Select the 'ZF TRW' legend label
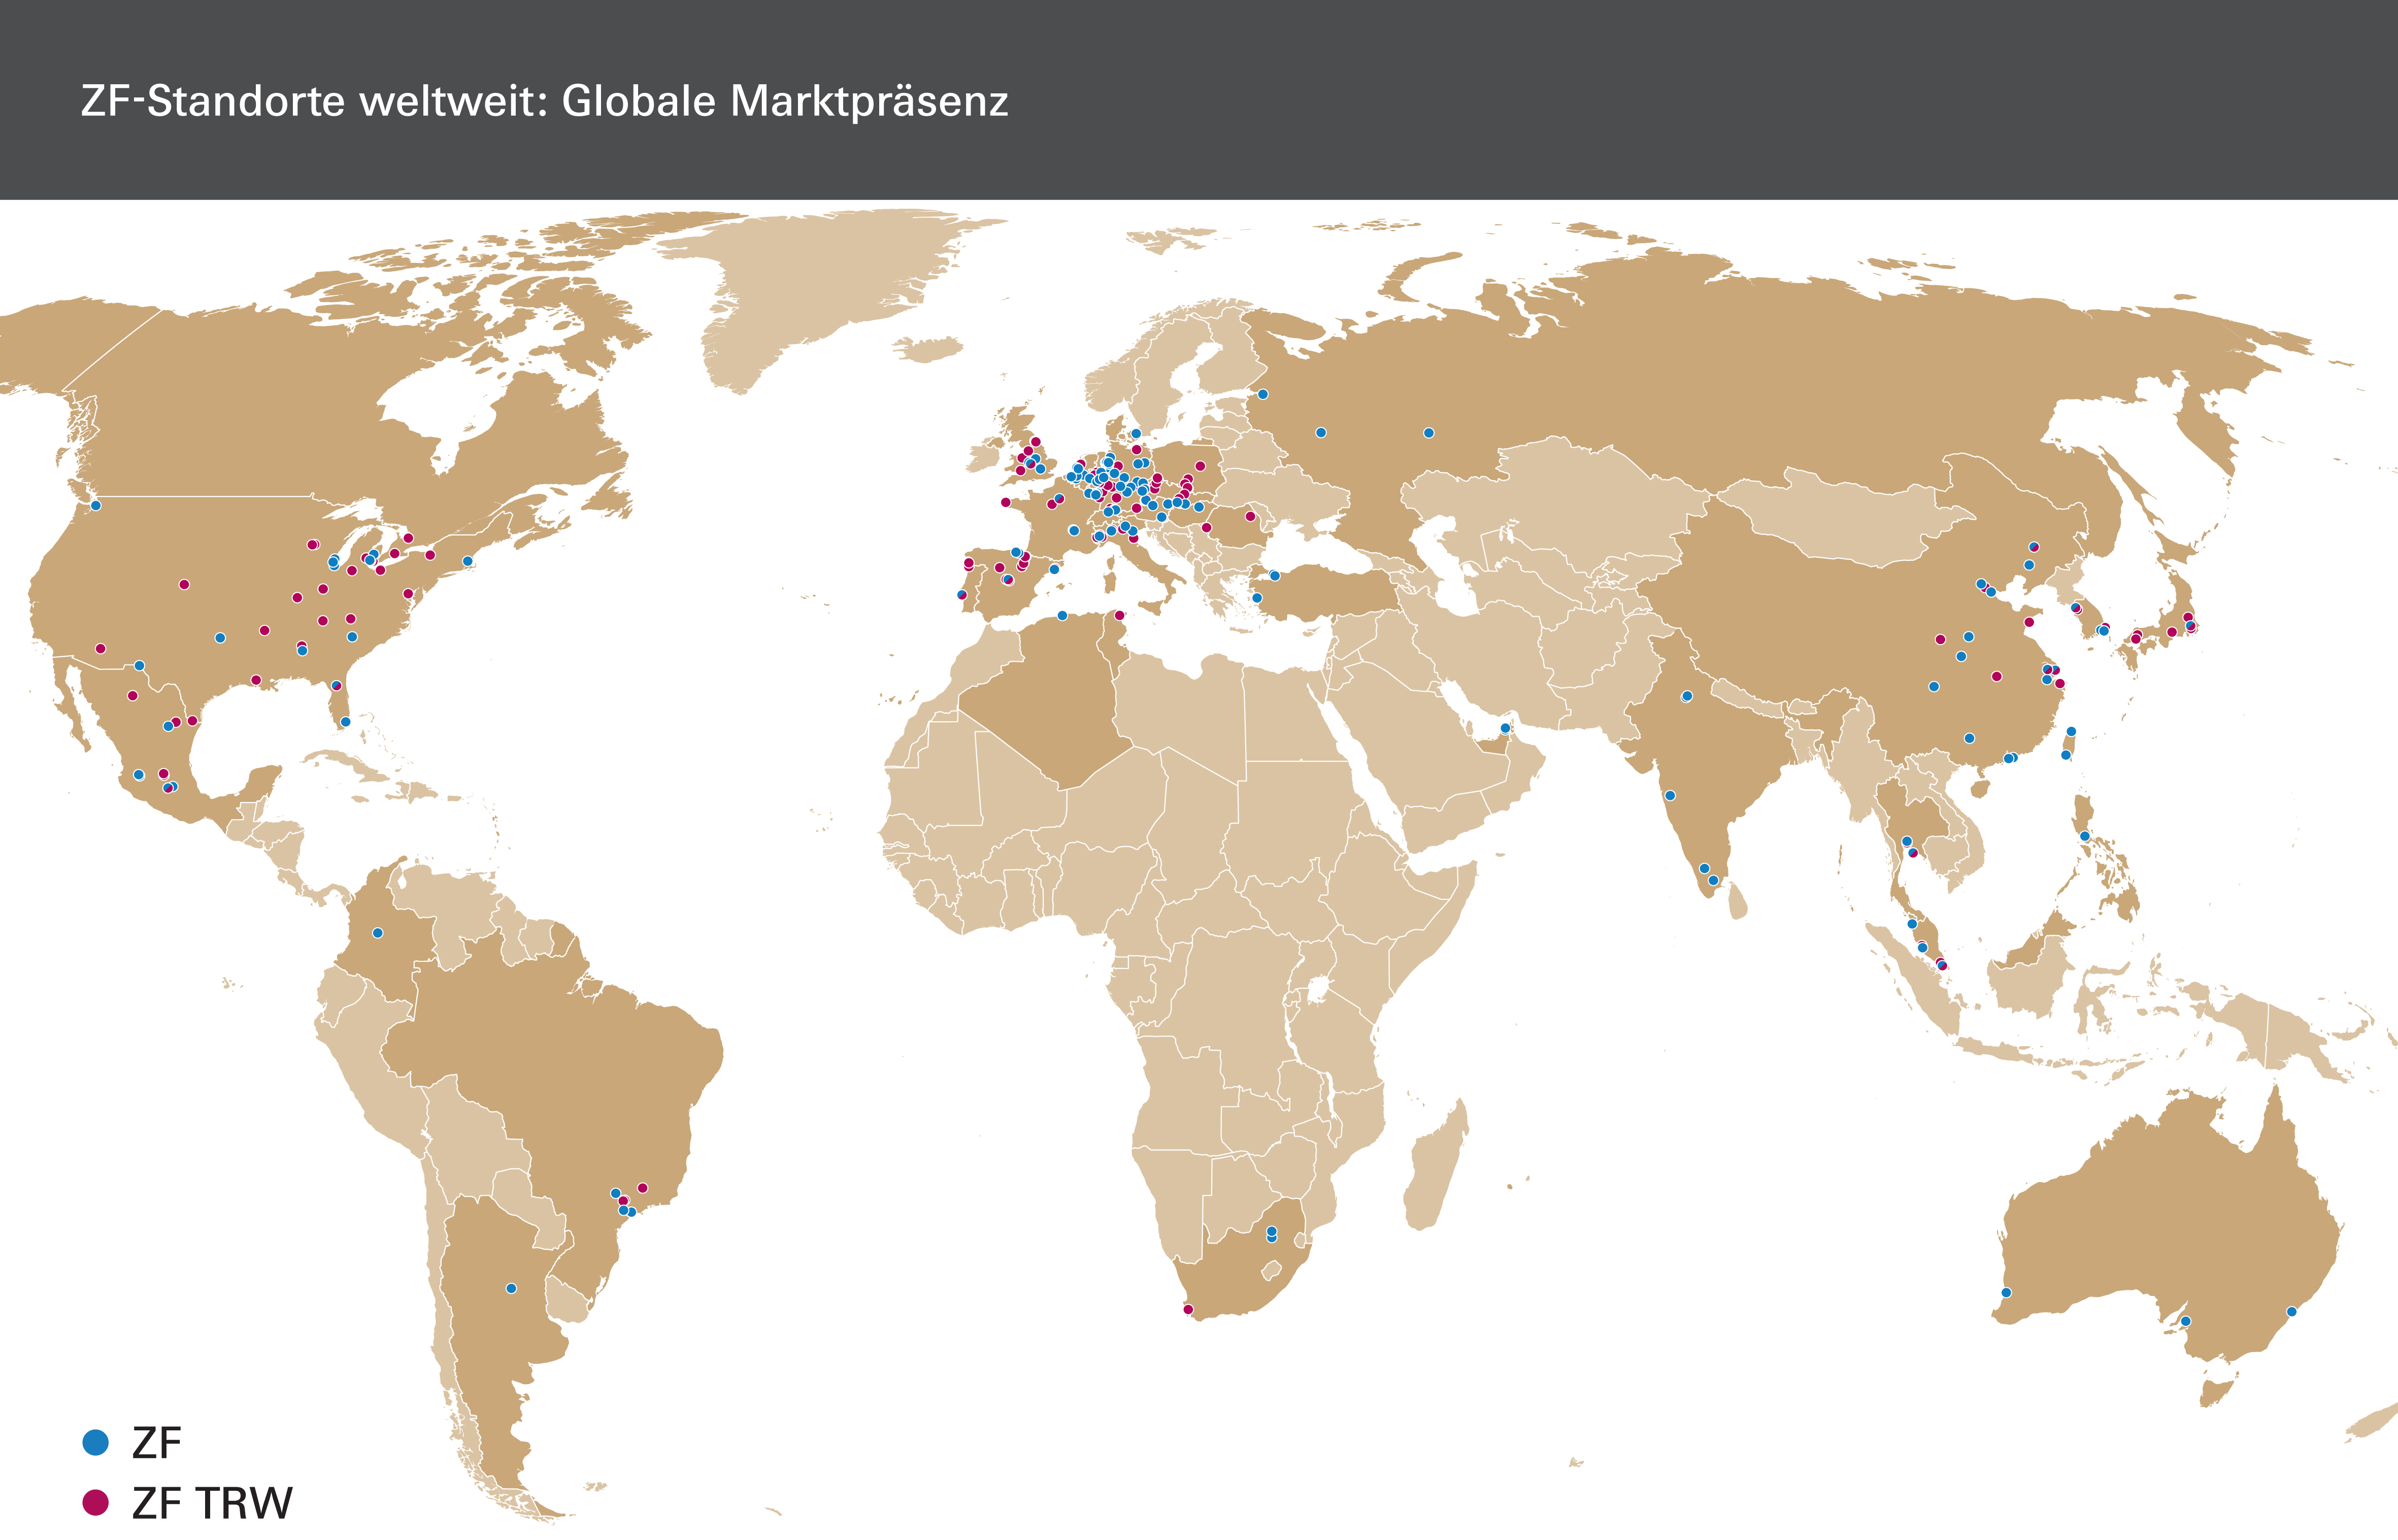2398x1540 pixels. coord(212,1503)
